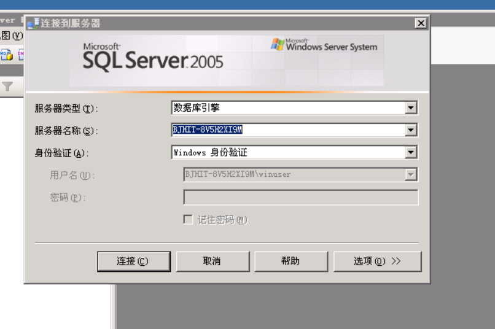The height and width of the screenshot is (329, 495).
Task: Expand options with the 选项 button
Action: (377, 261)
